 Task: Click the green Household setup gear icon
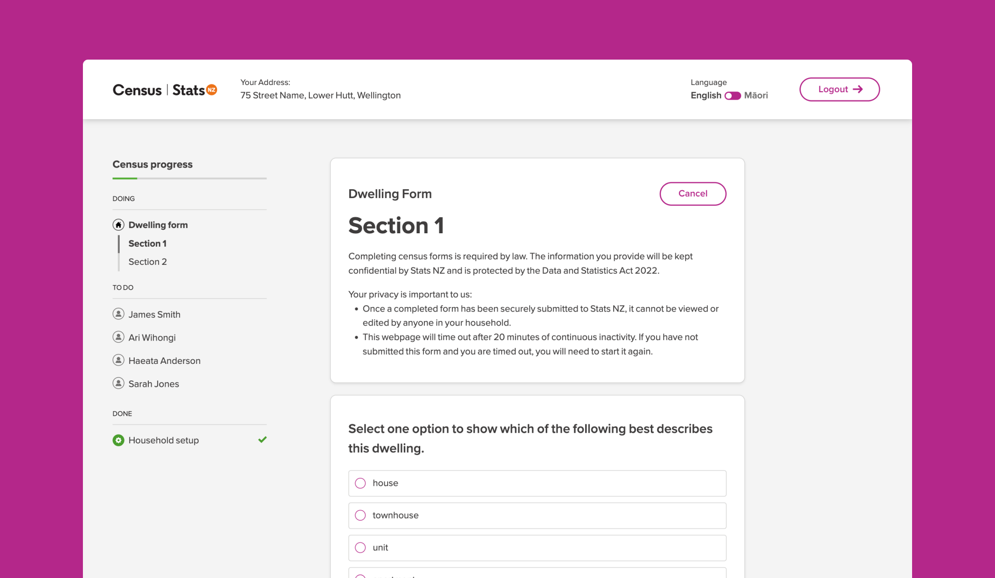click(118, 440)
